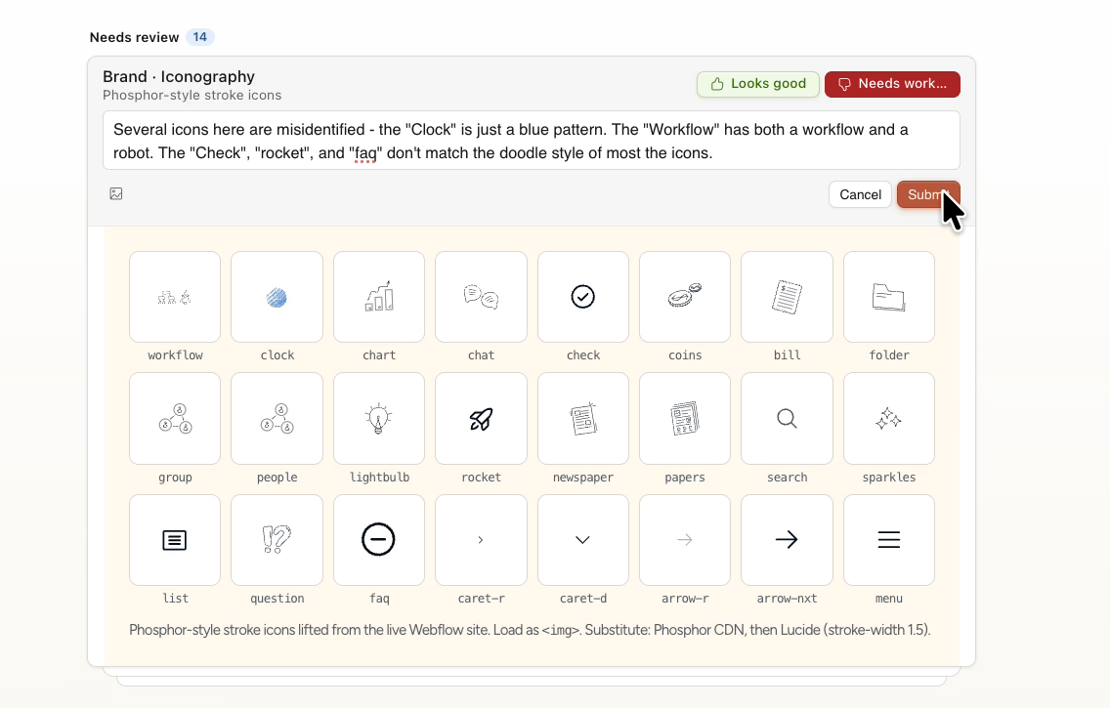1110x708 pixels.
Task: Click the coins icon
Action: coord(684,297)
